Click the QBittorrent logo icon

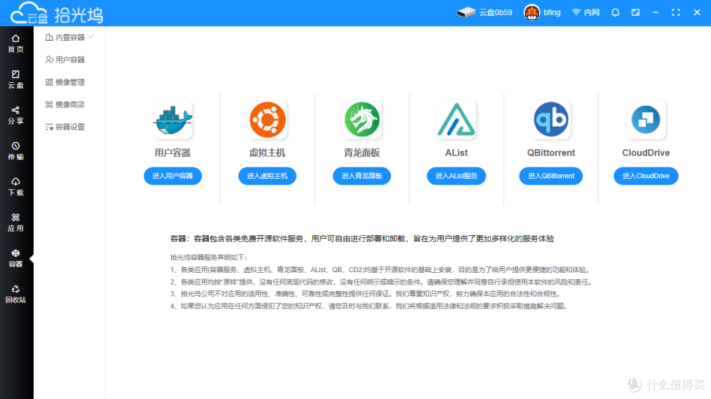[x=551, y=120]
